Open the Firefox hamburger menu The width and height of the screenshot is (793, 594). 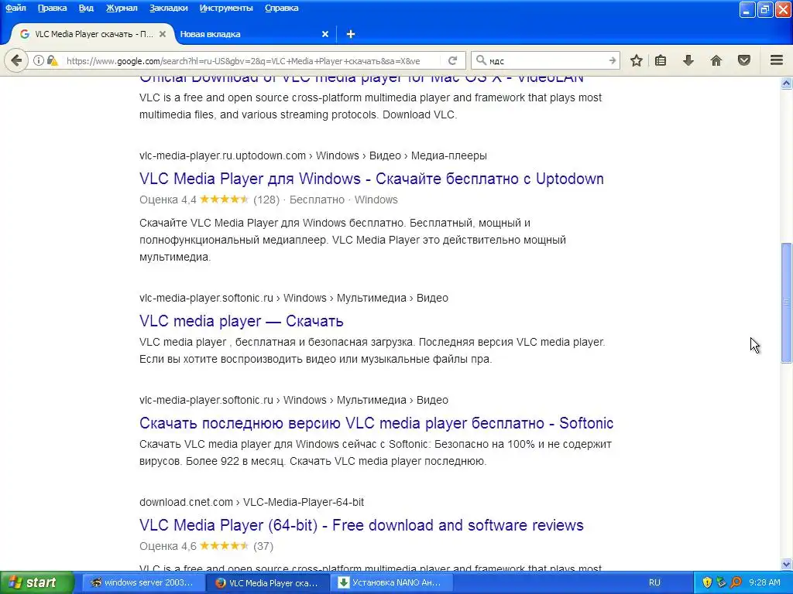click(x=777, y=60)
